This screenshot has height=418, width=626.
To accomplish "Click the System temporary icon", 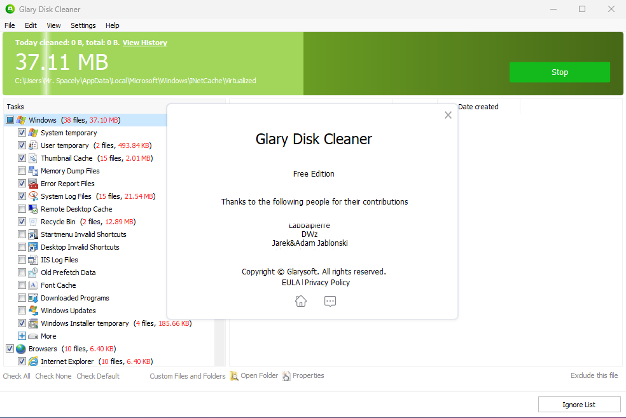I will (x=33, y=133).
